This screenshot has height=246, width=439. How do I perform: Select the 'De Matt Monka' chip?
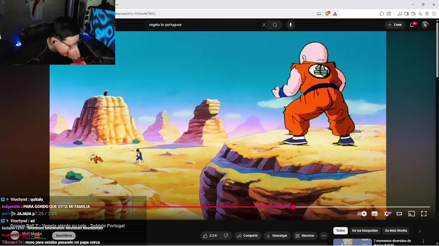[396, 231]
